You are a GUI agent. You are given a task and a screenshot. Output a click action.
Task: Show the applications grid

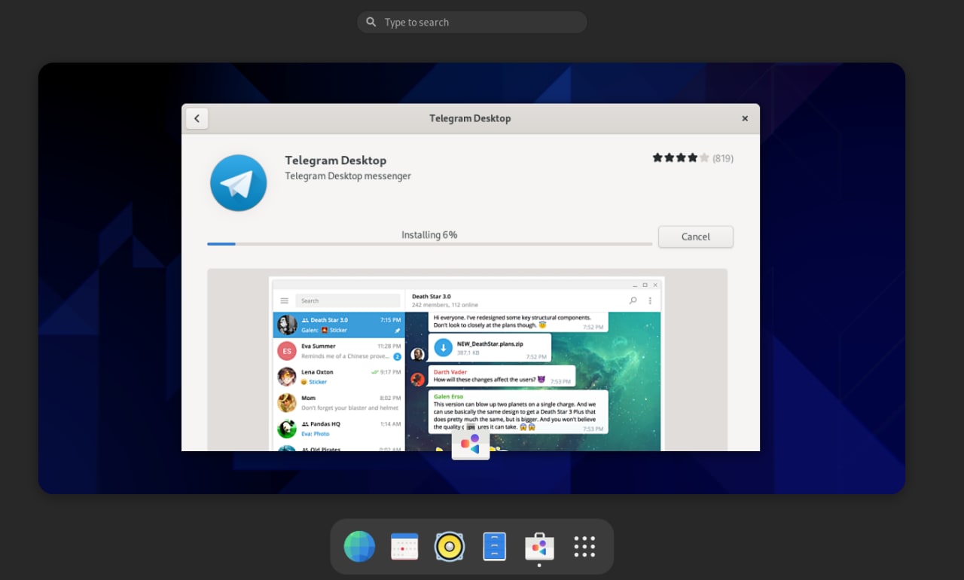tap(584, 547)
